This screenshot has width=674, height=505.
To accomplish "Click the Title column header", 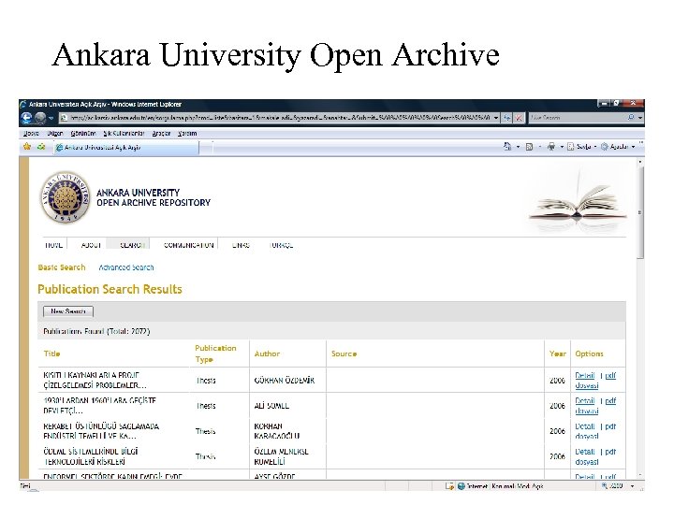I will pyautogui.click(x=51, y=353).
